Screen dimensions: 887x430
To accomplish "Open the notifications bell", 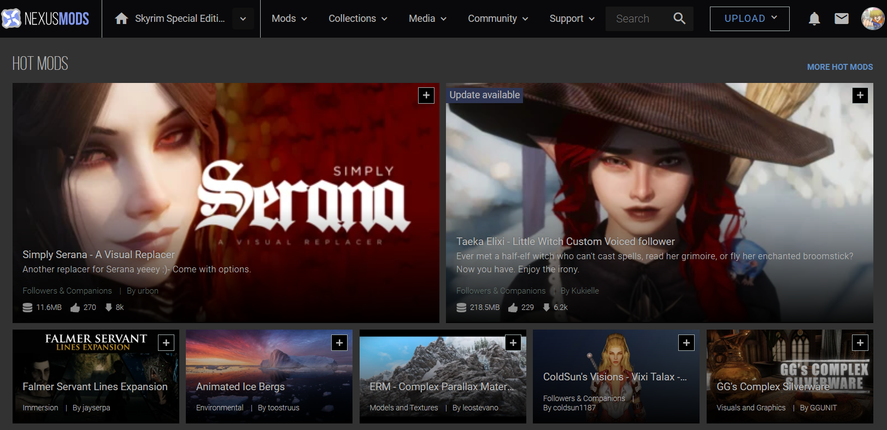I will click(814, 19).
